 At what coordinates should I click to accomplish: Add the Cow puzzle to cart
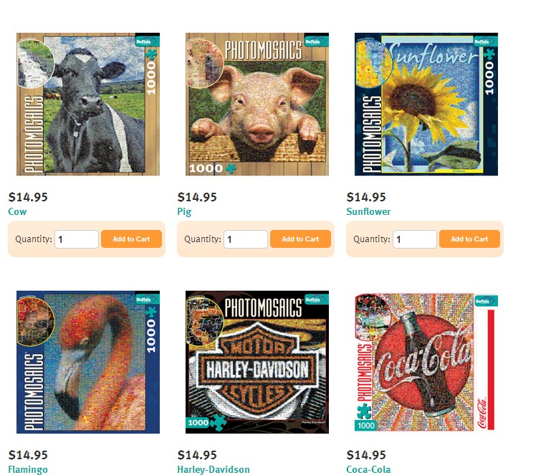(x=132, y=239)
